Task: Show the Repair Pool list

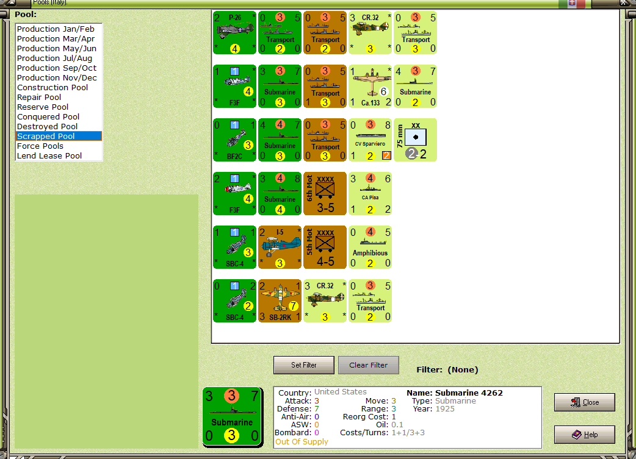Action: (59, 98)
